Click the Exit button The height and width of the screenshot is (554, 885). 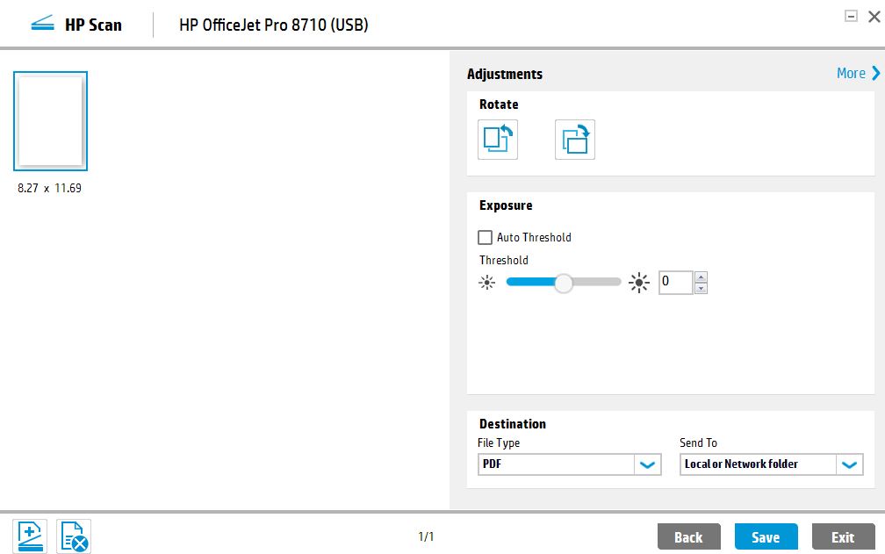click(842, 536)
